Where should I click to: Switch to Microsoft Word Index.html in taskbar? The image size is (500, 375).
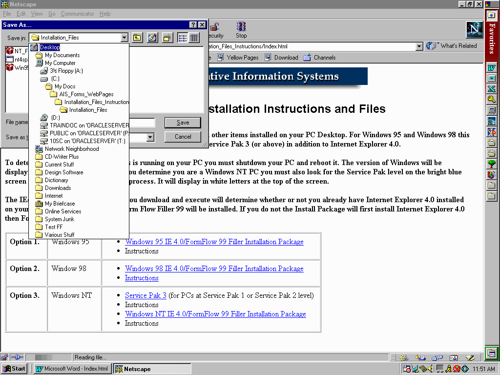(x=73, y=369)
